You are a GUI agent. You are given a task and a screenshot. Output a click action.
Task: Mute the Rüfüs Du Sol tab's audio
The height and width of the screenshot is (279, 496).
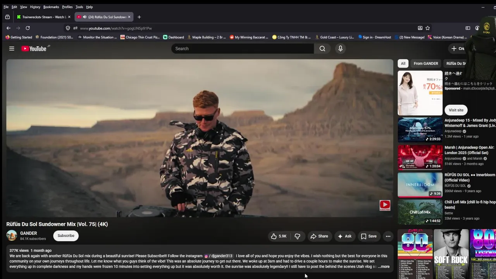pos(84,17)
